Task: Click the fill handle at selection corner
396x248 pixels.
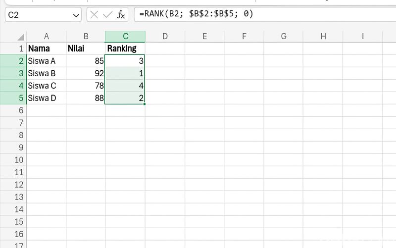Action: click(145, 104)
